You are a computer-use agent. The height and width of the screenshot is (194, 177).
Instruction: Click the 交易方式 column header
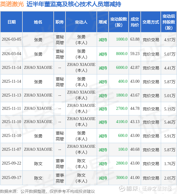[151, 22]
